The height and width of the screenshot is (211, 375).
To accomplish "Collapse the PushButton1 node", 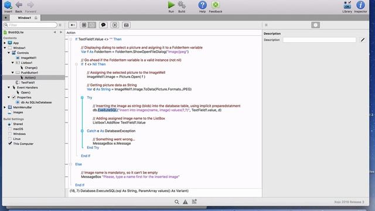I will pyautogui.click(x=13, y=73).
